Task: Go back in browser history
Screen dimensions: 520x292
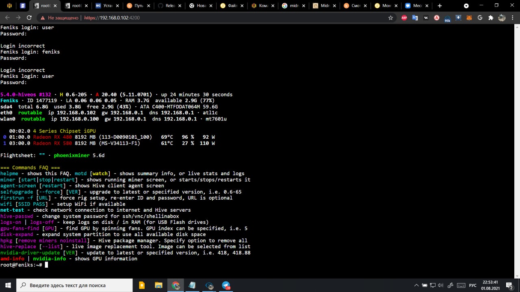Action: 7,18
